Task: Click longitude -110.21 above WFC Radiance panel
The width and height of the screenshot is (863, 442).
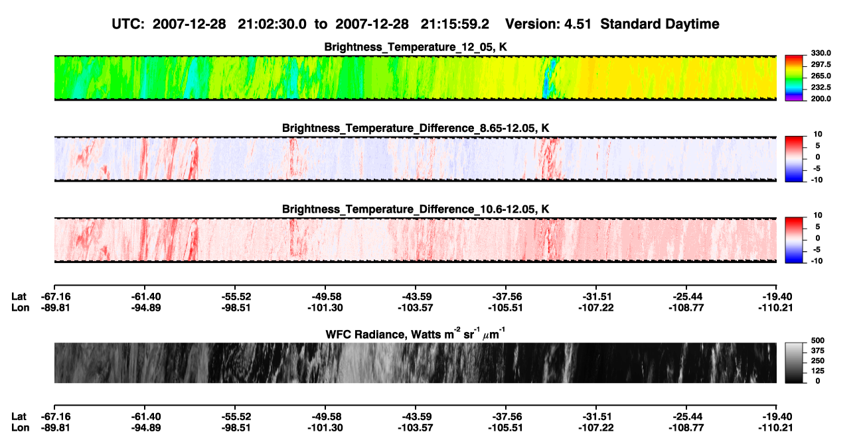Action: 777,307
